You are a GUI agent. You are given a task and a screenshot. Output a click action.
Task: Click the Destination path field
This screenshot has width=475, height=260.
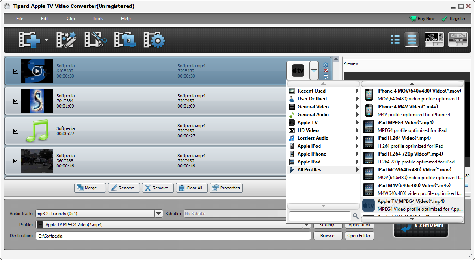[173, 236]
